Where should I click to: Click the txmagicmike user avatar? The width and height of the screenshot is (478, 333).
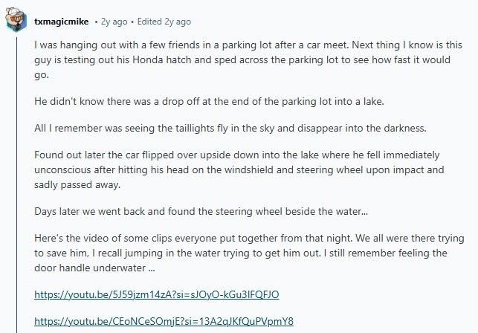click(x=17, y=21)
